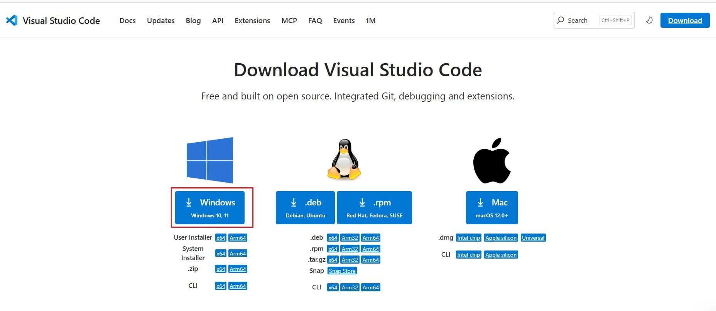
Task: Click the 'System Installer' label text
Action: [x=193, y=253]
